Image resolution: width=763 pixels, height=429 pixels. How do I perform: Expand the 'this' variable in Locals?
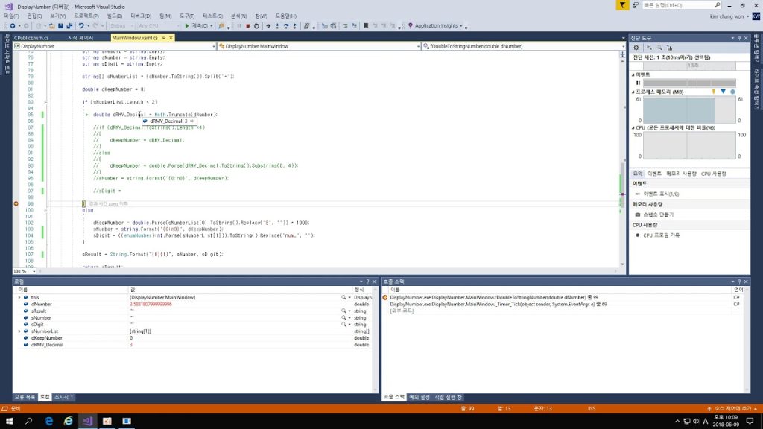(x=20, y=297)
